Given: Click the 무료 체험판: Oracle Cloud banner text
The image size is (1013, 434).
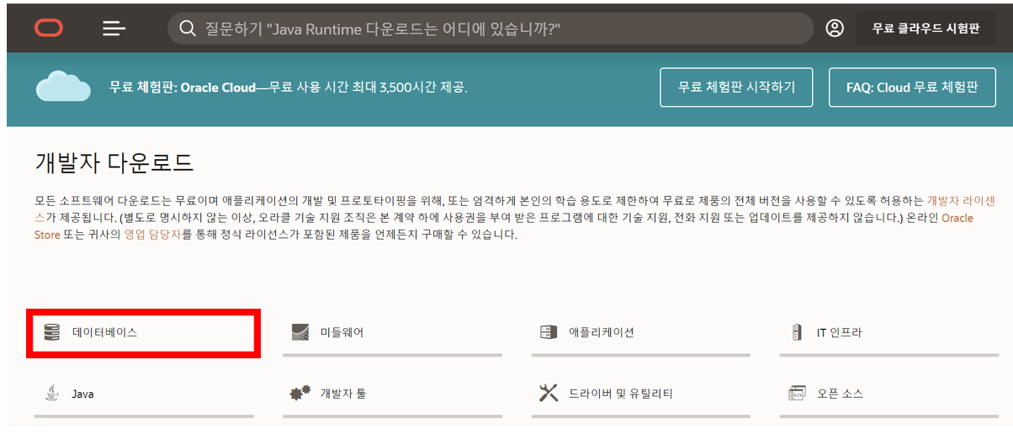Looking at the screenshot, I should (x=289, y=87).
